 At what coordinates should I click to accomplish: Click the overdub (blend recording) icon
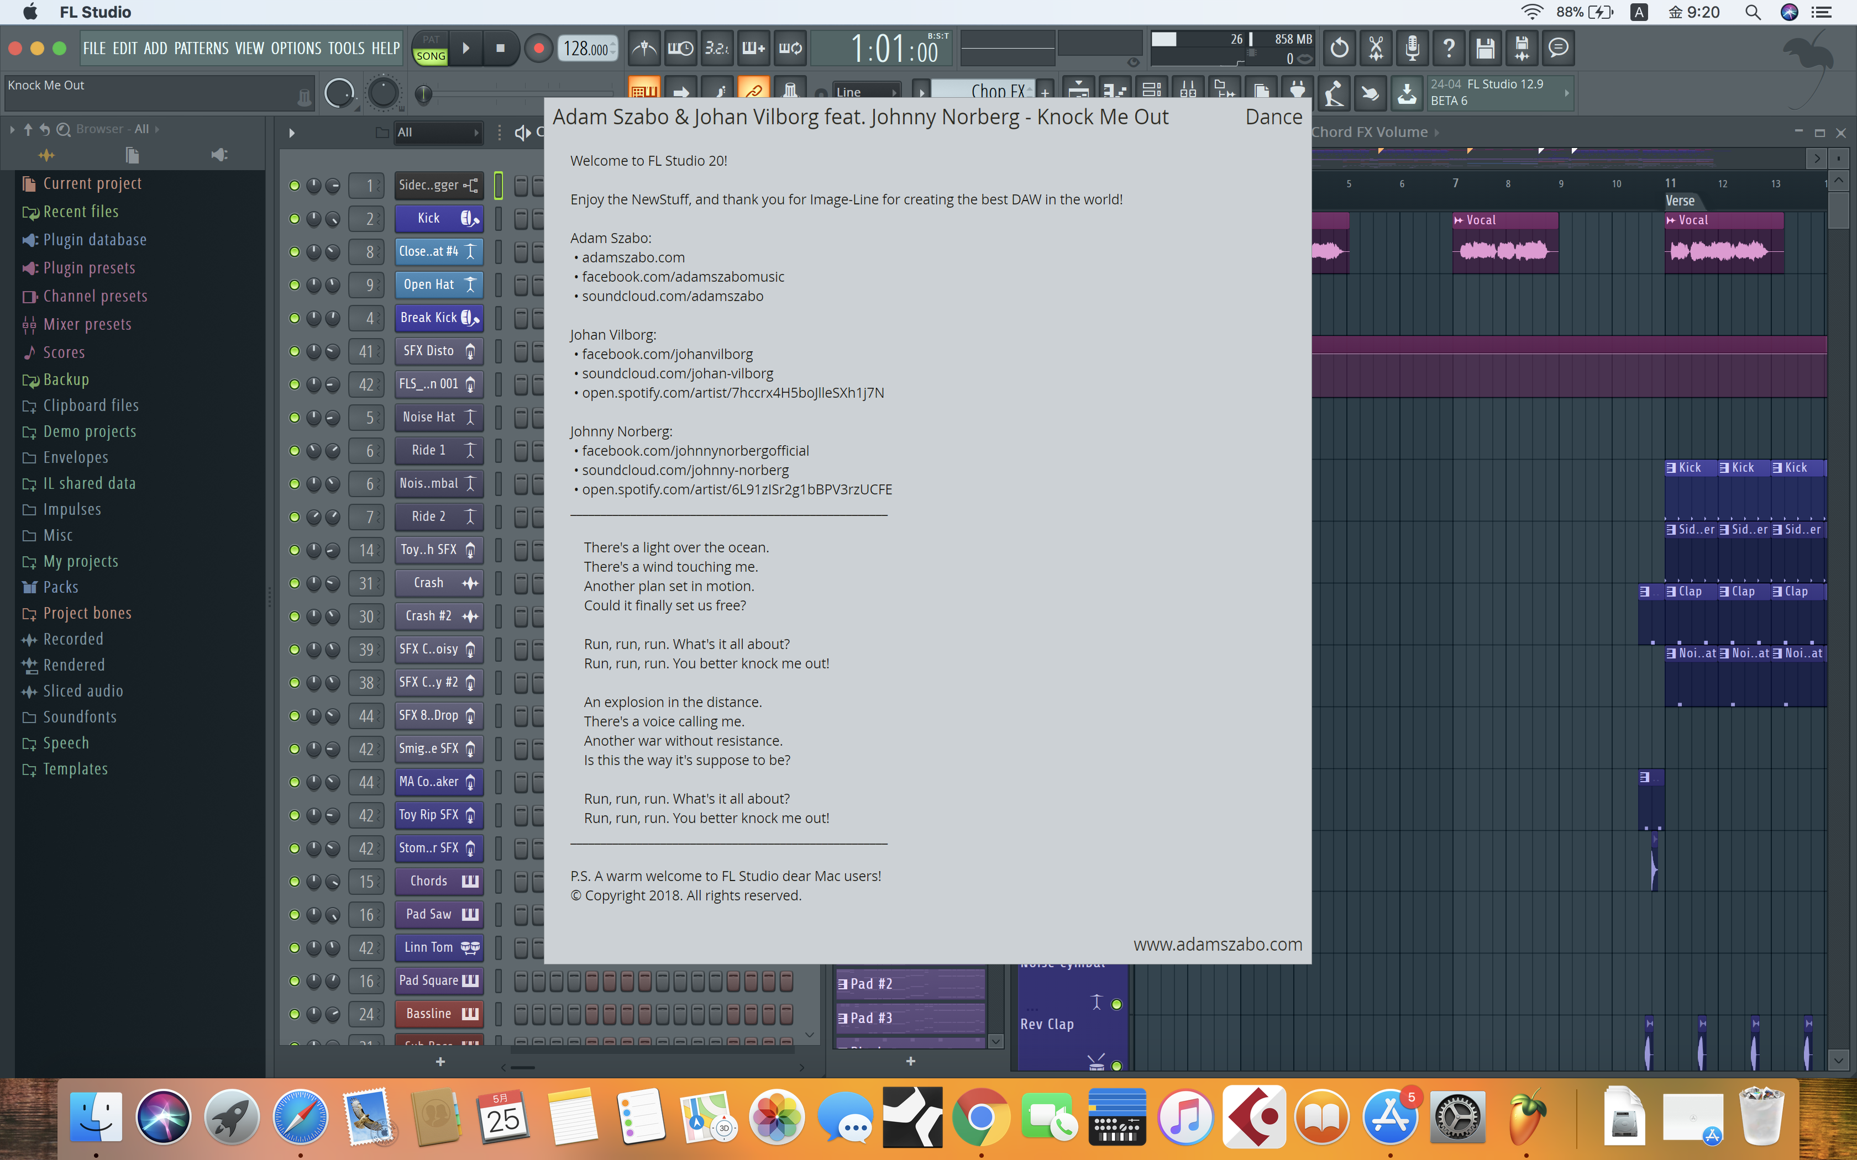[753, 49]
